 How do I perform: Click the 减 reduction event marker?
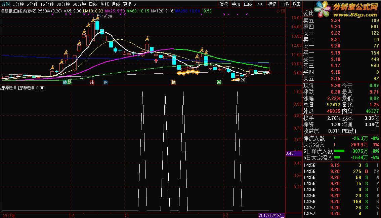[219, 82]
